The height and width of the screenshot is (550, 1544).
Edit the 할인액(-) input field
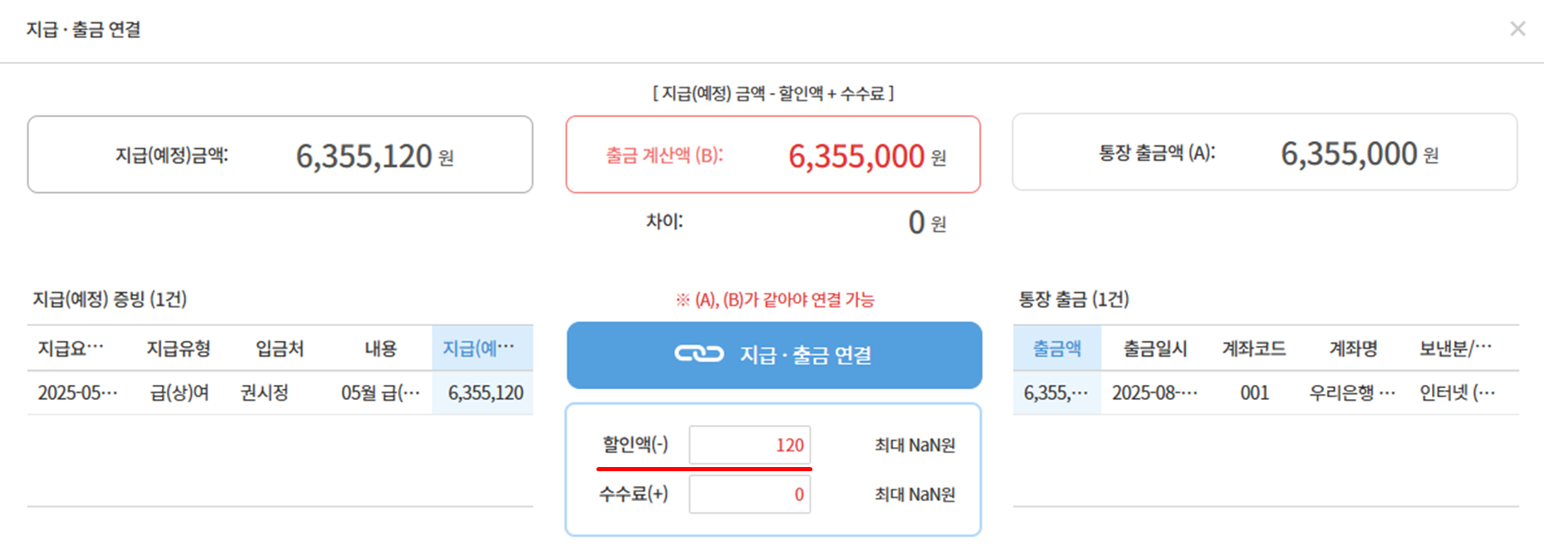coord(749,445)
